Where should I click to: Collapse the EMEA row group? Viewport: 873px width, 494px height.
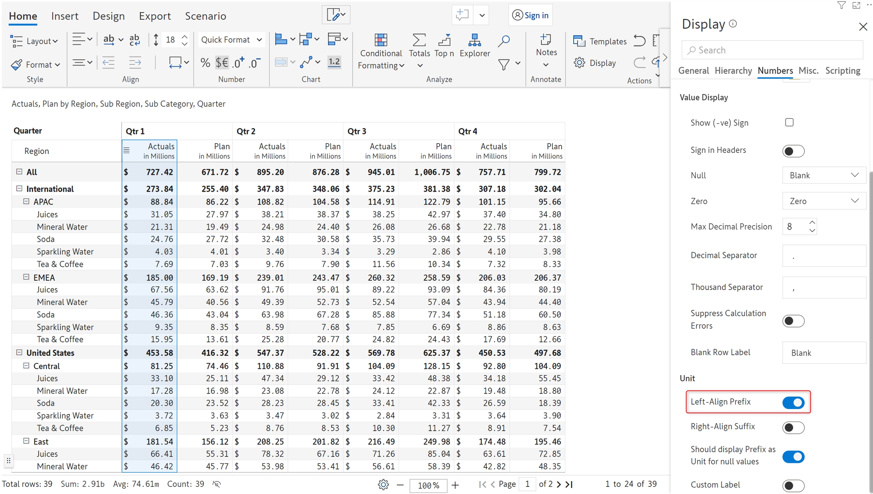click(x=26, y=277)
